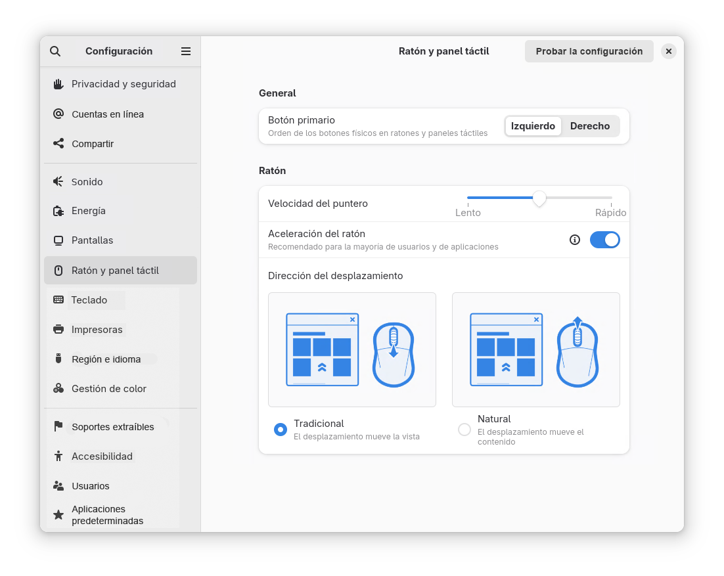Open the search icon in Configuración
The height and width of the screenshot is (576, 724).
point(55,51)
